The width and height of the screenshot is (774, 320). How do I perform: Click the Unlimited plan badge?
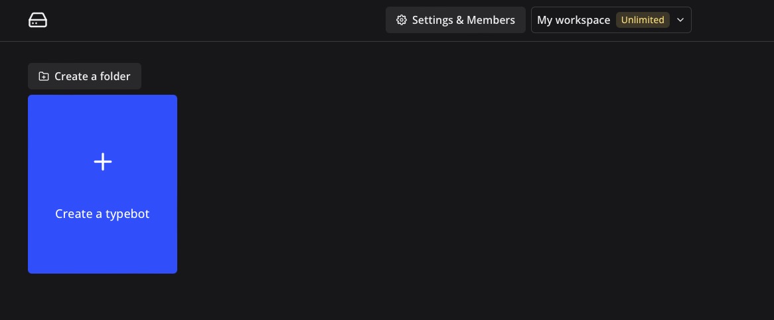[642, 20]
